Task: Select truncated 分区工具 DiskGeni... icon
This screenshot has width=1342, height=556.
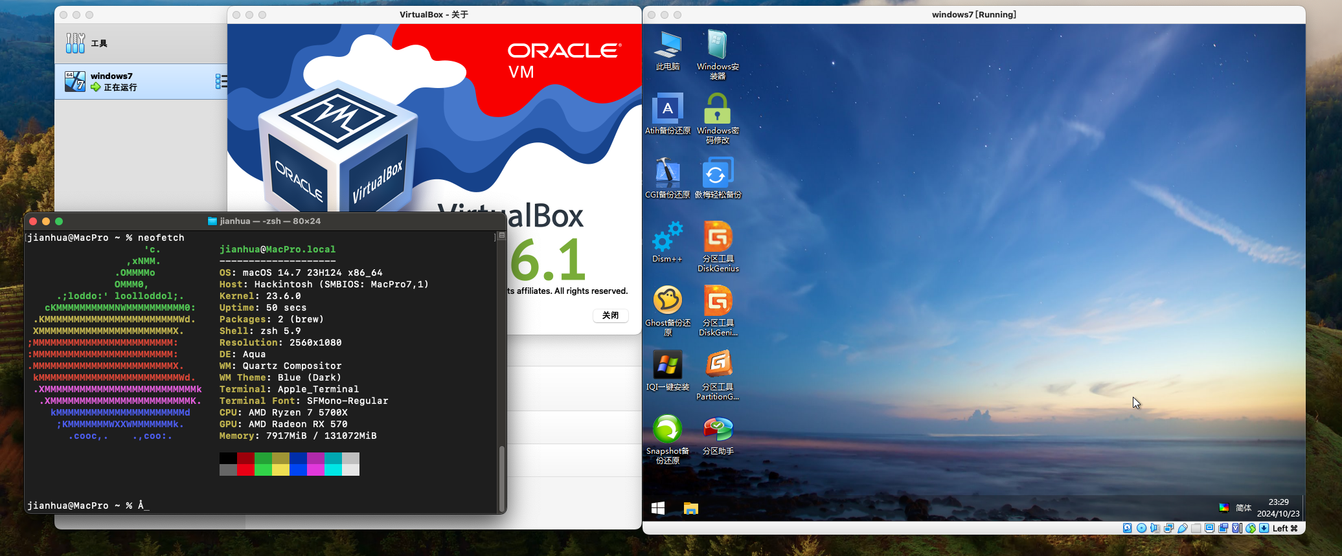Action: [x=718, y=311]
